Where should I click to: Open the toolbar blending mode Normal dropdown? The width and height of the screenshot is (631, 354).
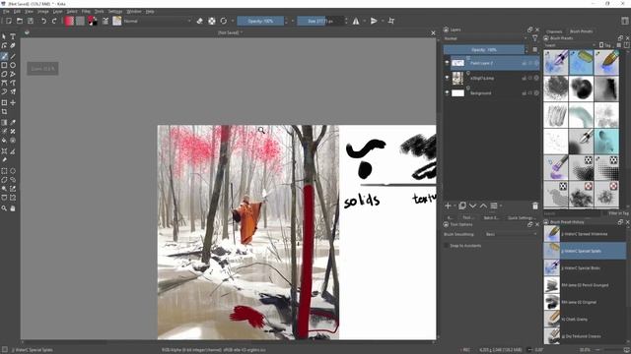(158, 21)
